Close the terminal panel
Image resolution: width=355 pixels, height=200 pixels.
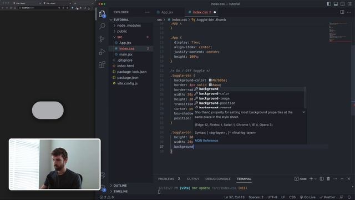pyautogui.click(x=349, y=179)
